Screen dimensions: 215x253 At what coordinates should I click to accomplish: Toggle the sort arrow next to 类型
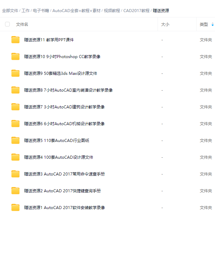coord(213,24)
